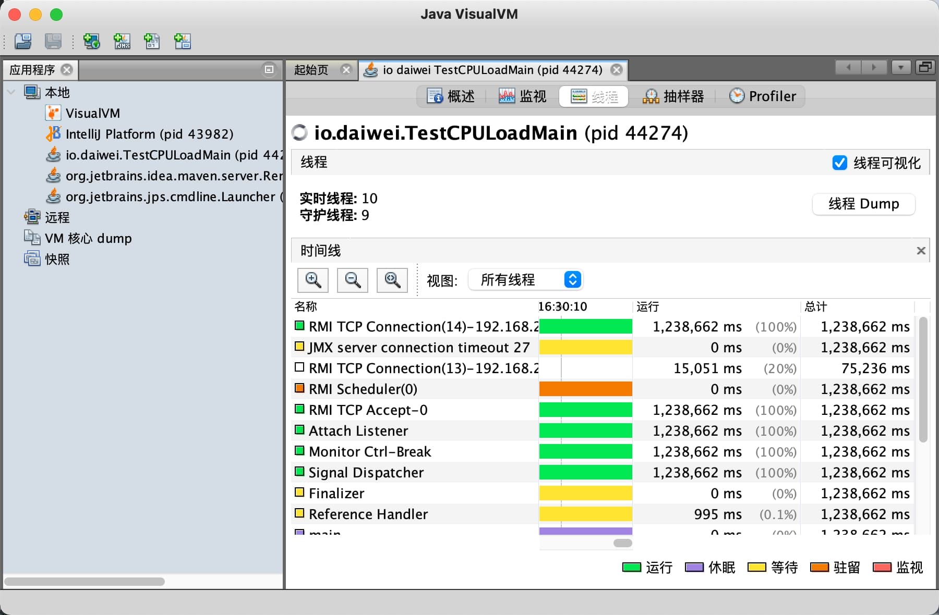Click the orange RMI Scheduler(0) timeline bar
The image size is (939, 615).
[x=586, y=389]
